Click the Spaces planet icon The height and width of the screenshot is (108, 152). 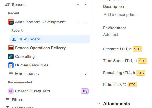[8, 5]
